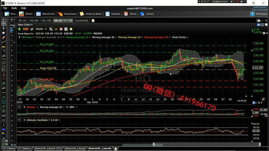The height and width of the screenshot is (151, 269).
Task: Click the green-red bars chart style icon
Action: click(x=56, y=29)
